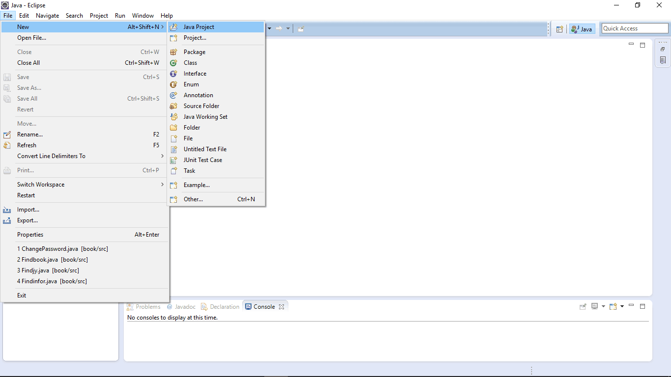Create an Untitled Text File
The width and height of the screenshot is (671, 377).
(x=216, y=149)
